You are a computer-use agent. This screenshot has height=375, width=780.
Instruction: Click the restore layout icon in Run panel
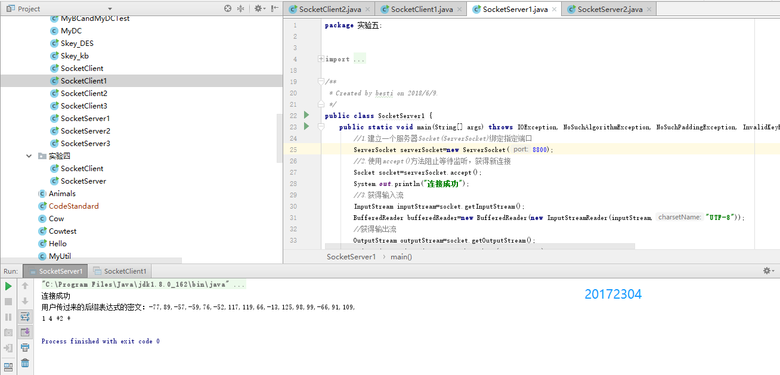click(8, 367)
